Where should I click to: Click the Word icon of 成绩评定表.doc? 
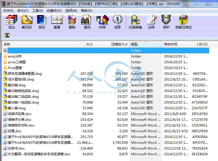pos(5,114)
